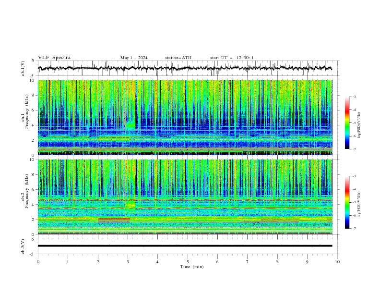Image resolution: width=380 pixels, height=294 pixels.
Task: Click the green burst near 3 min in the ch.1 spectrogram
Action: click(131, 125)
